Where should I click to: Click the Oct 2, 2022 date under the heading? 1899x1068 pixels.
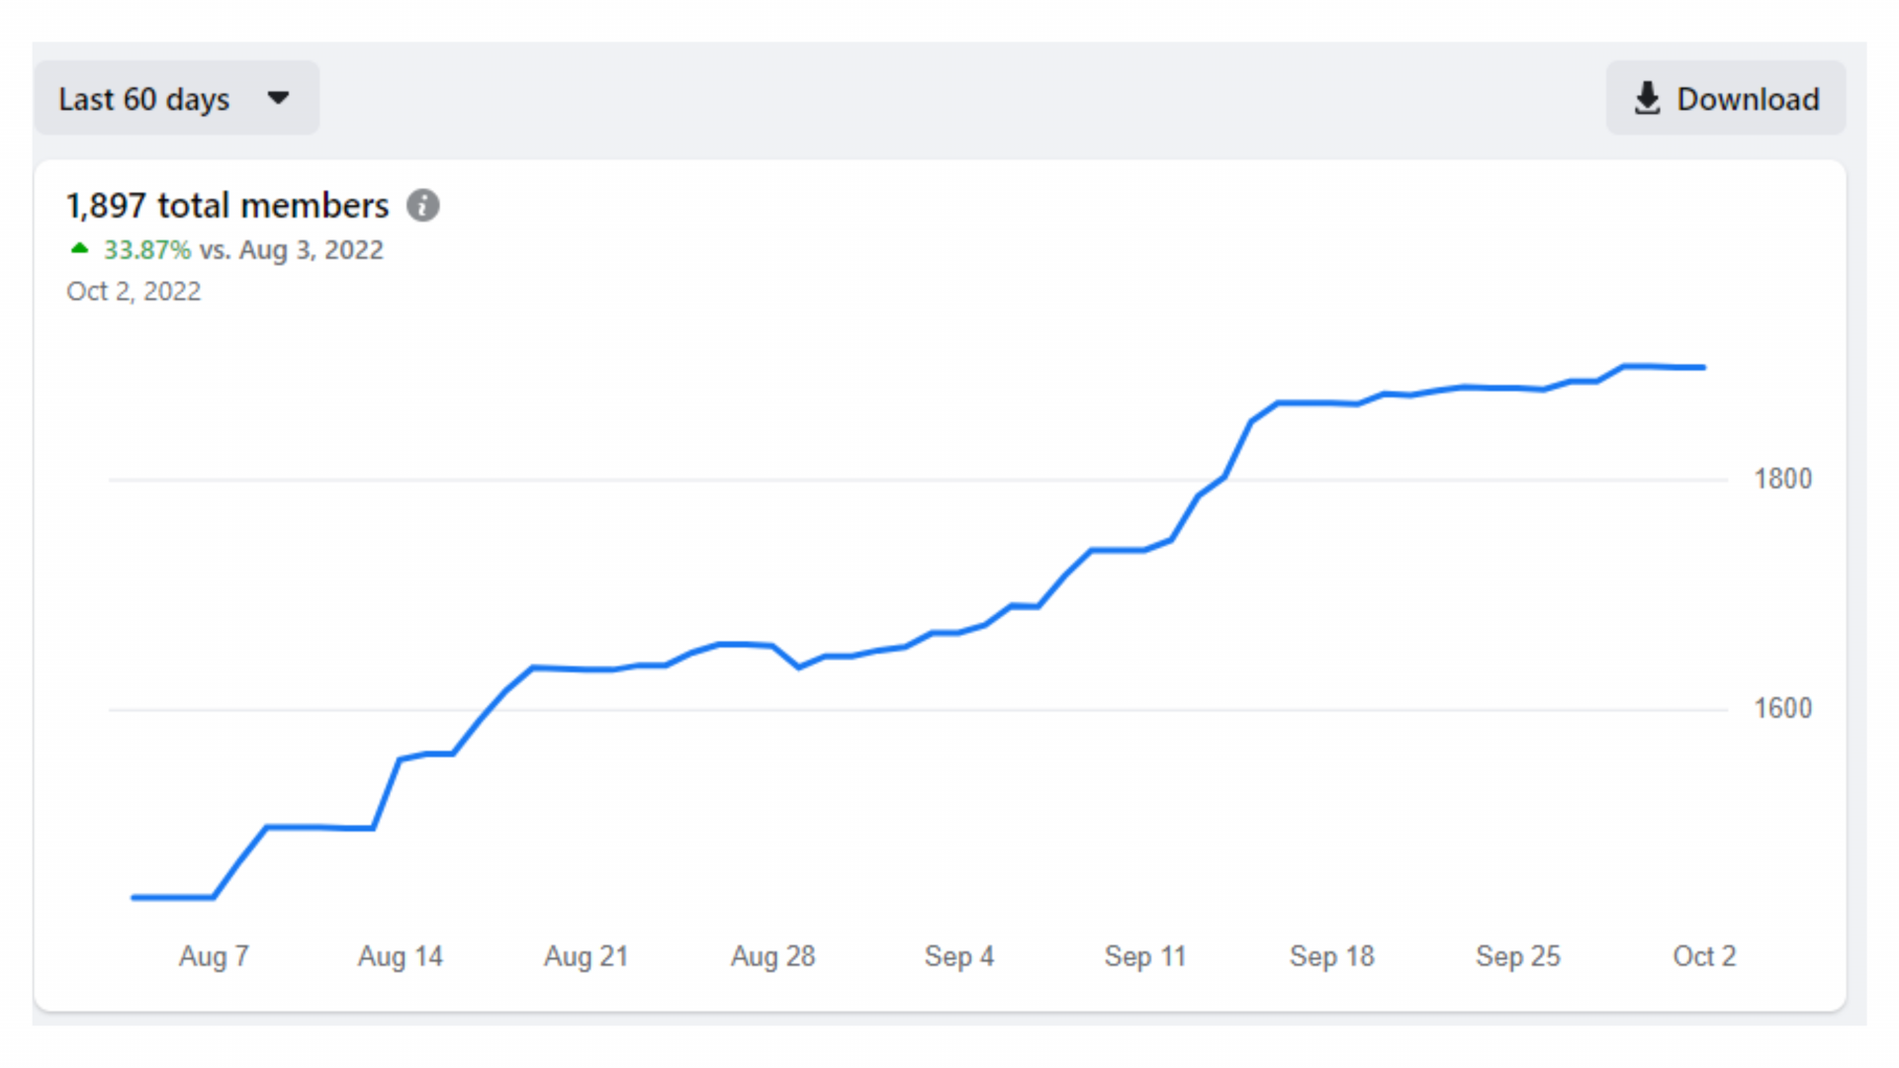[134, 292]
